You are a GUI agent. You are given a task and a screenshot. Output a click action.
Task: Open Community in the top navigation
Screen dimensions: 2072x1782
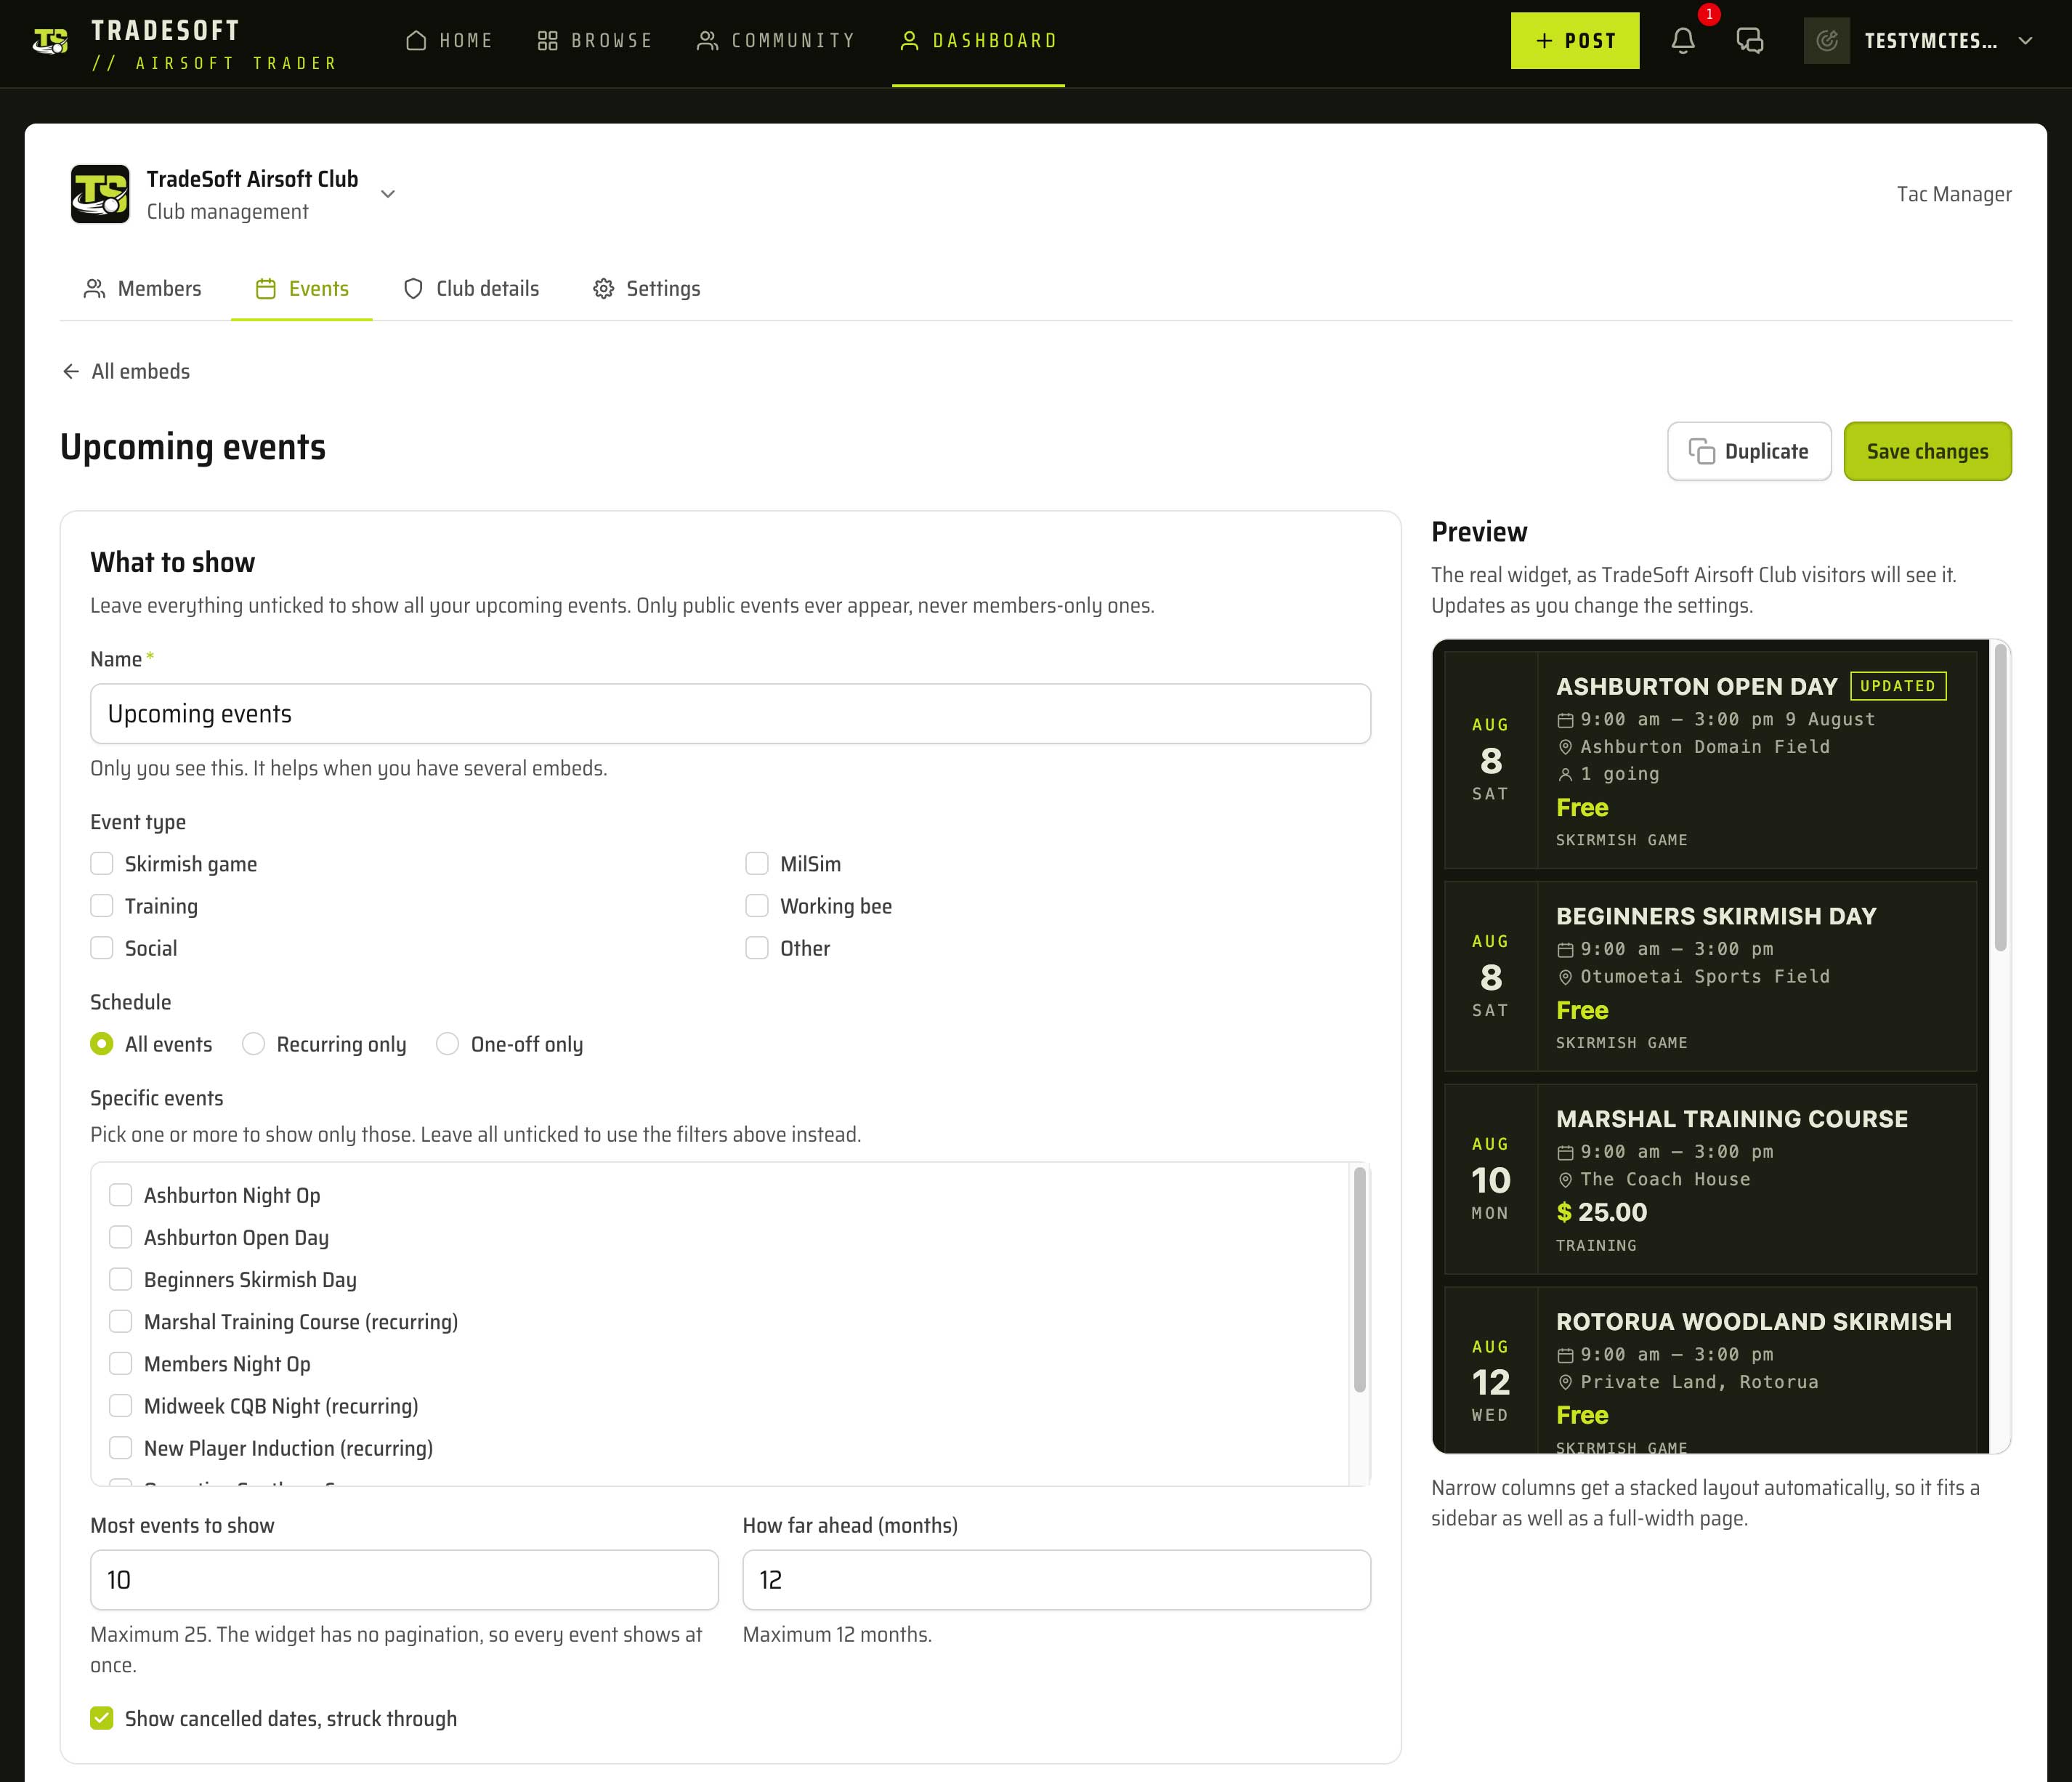point(777,41)
